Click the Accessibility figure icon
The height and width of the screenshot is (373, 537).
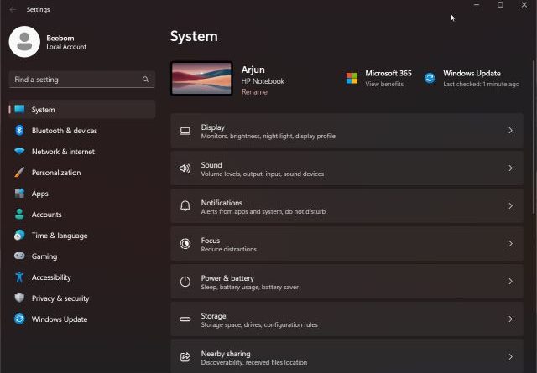[x=19, y=277]
